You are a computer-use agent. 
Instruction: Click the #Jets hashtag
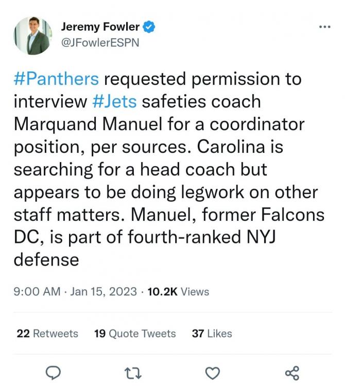114,101
